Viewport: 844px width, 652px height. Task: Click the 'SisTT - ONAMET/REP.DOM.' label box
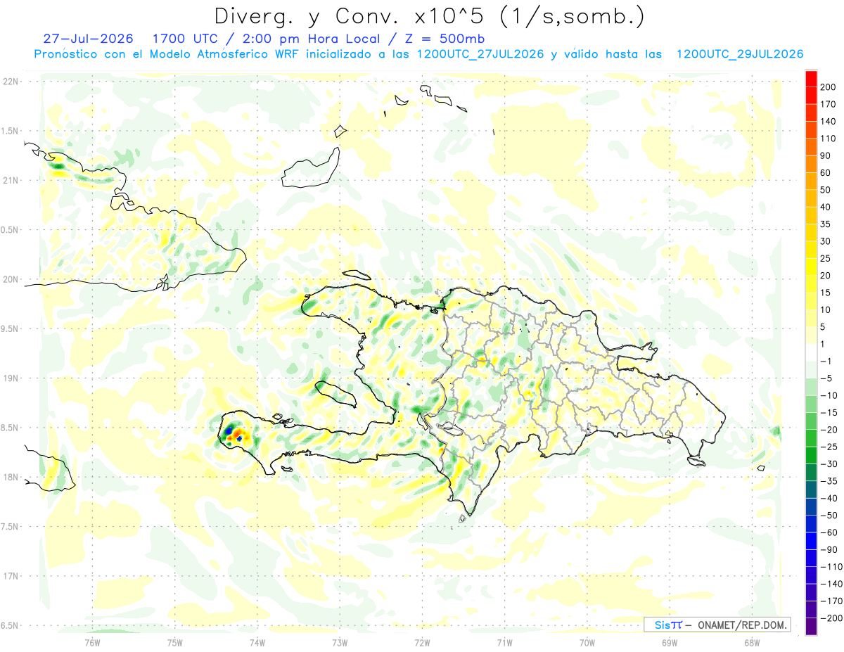[x=717, y=625]
